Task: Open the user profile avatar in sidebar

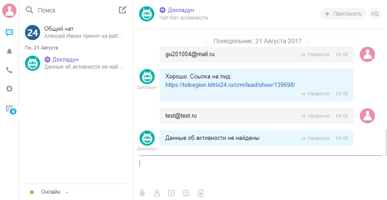Action: click(x=9, y=11)
